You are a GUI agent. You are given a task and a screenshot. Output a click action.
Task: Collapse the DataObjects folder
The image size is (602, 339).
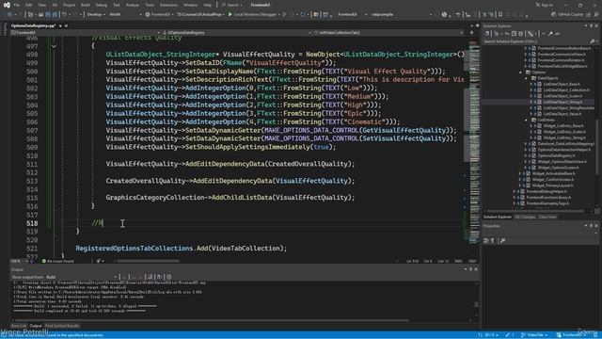click(x=527, y=78)
